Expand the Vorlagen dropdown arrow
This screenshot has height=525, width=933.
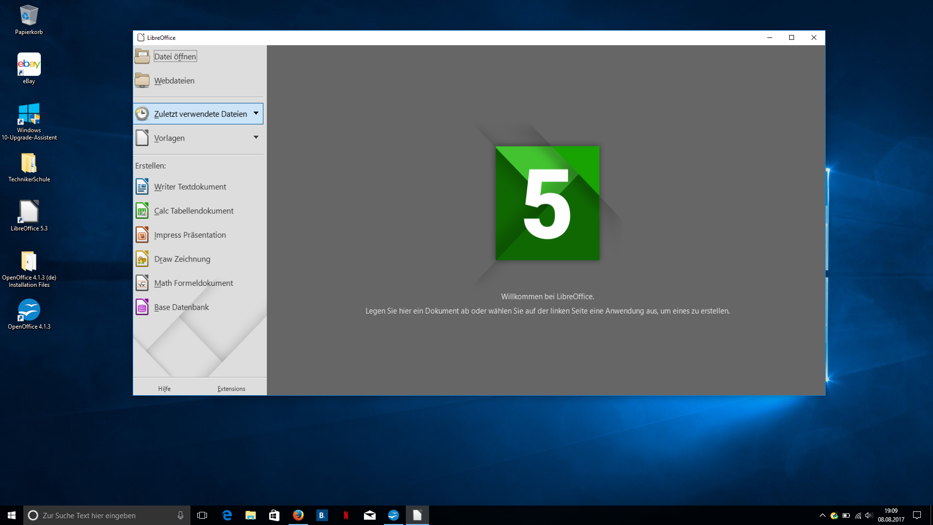point(256,138)
